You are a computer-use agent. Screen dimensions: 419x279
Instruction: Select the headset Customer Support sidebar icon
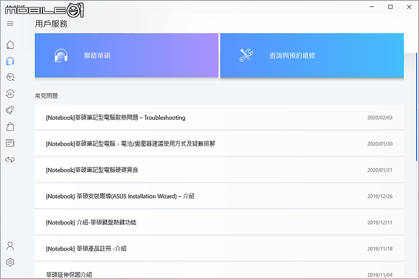pyautogui.click(x=10, y=61)
